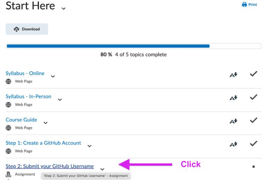265x180 pixels.
Task: Click GitHub Account step accessibility format icon
Action: click(234, 144)
